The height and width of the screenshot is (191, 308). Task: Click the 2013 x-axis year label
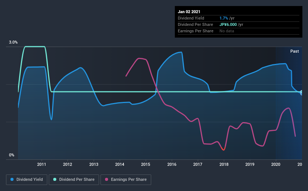point(94,164)
